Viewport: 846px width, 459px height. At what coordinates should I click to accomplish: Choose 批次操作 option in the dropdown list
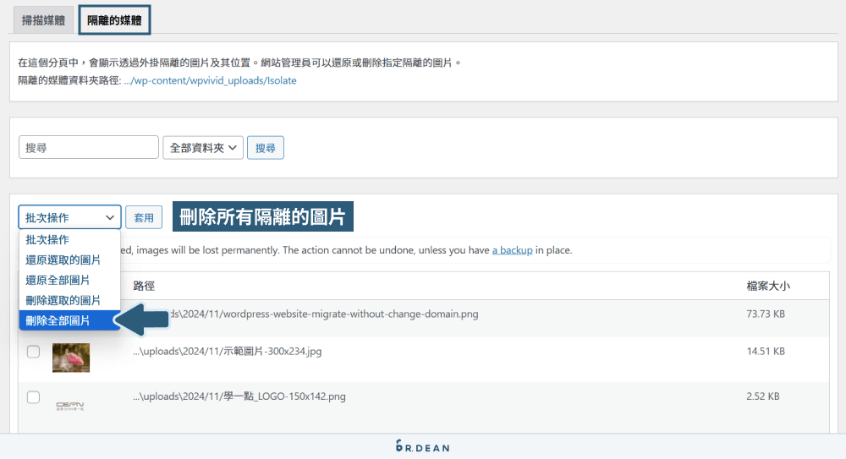[69, 239]
